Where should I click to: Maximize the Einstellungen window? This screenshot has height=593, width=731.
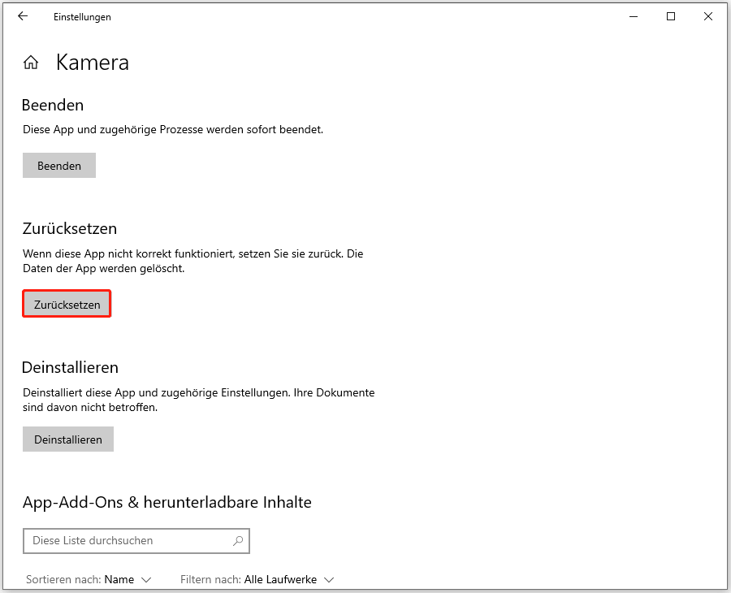670,16
